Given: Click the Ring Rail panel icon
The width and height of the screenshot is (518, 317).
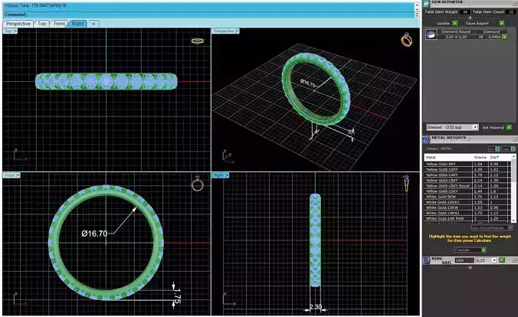Looking at the screenshot, I should coord(426,260).
